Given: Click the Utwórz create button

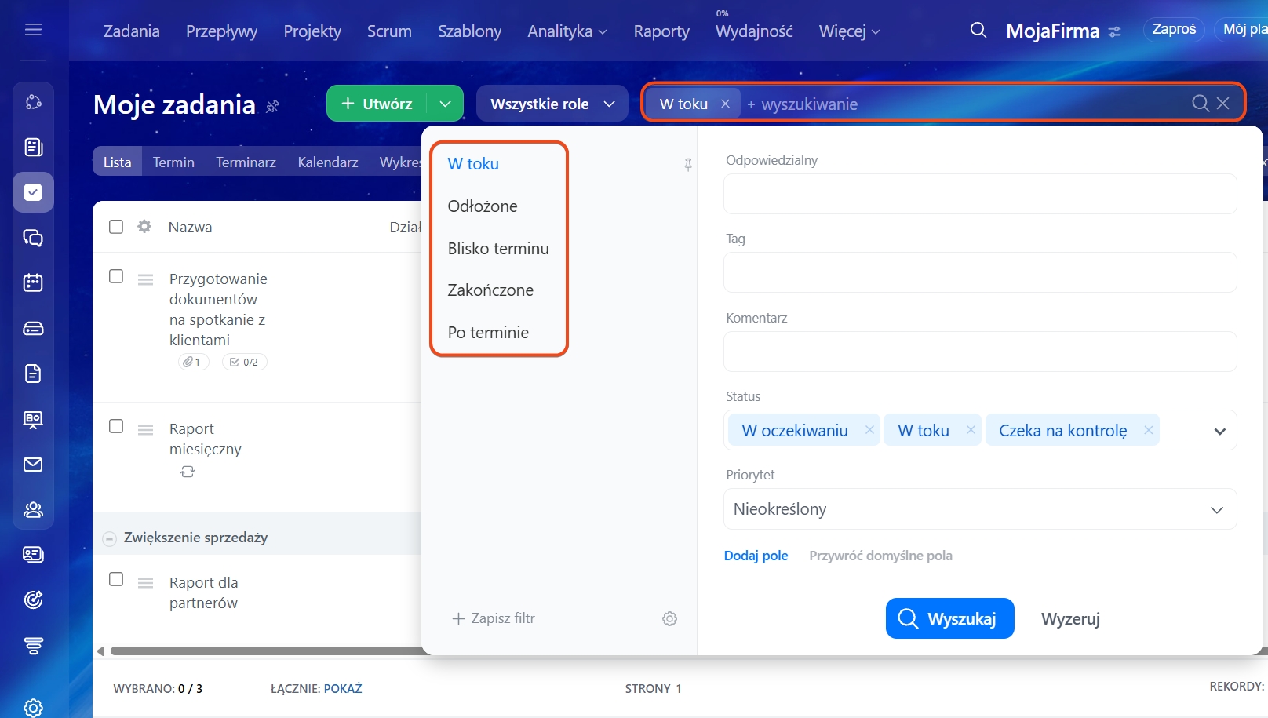Looking at the screenshot, I should click(377, 104).
